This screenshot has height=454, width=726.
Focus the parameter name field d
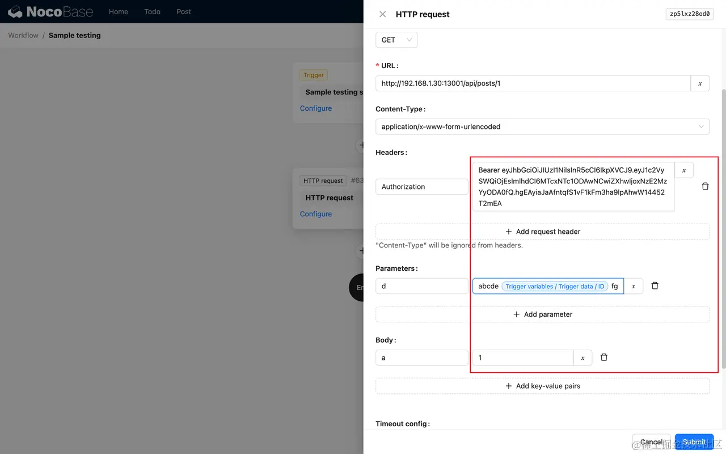click(422, 286)
